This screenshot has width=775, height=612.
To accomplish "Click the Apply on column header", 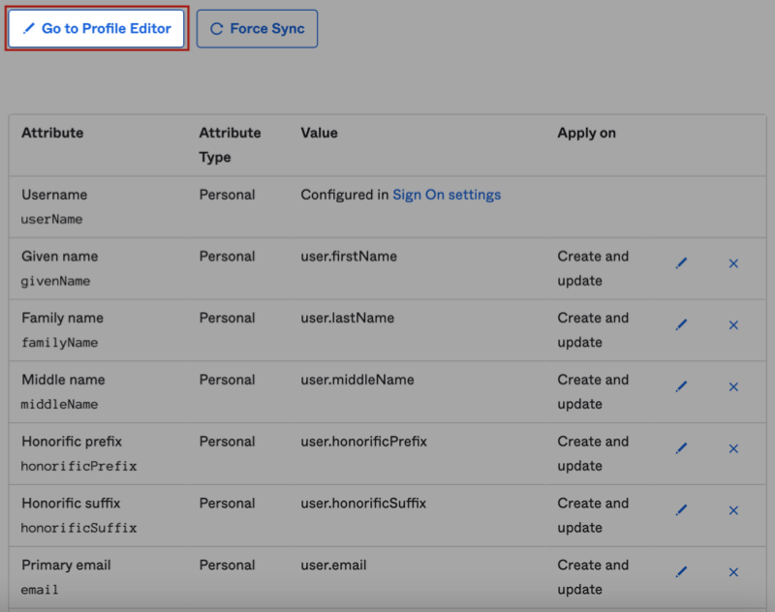I will click(x=586, y=133).
